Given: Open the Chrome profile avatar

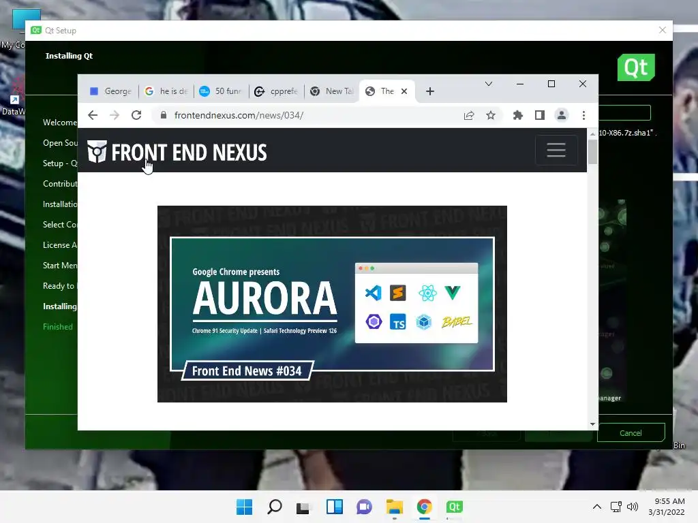Looking at the screenshot, I should pyautogui.click(x=562, y=116).
